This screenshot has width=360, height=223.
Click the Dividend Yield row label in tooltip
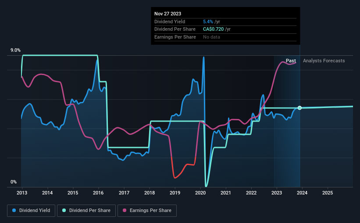(x=170, y=22)
